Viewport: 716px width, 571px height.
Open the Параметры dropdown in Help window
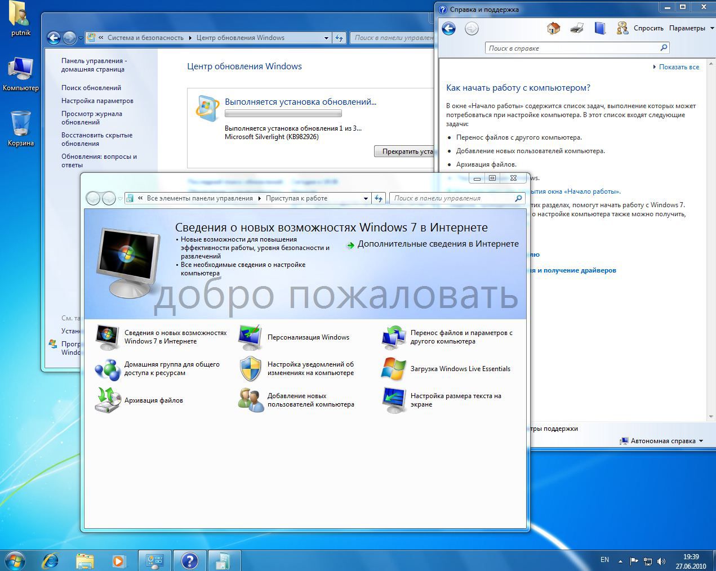click(688, 28)
